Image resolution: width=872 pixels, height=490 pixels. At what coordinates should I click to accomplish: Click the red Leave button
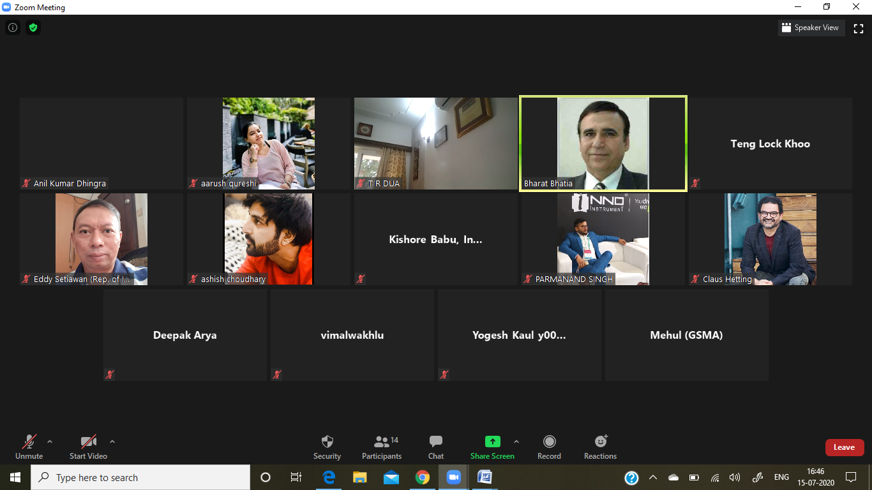click(x=844, y=447)
